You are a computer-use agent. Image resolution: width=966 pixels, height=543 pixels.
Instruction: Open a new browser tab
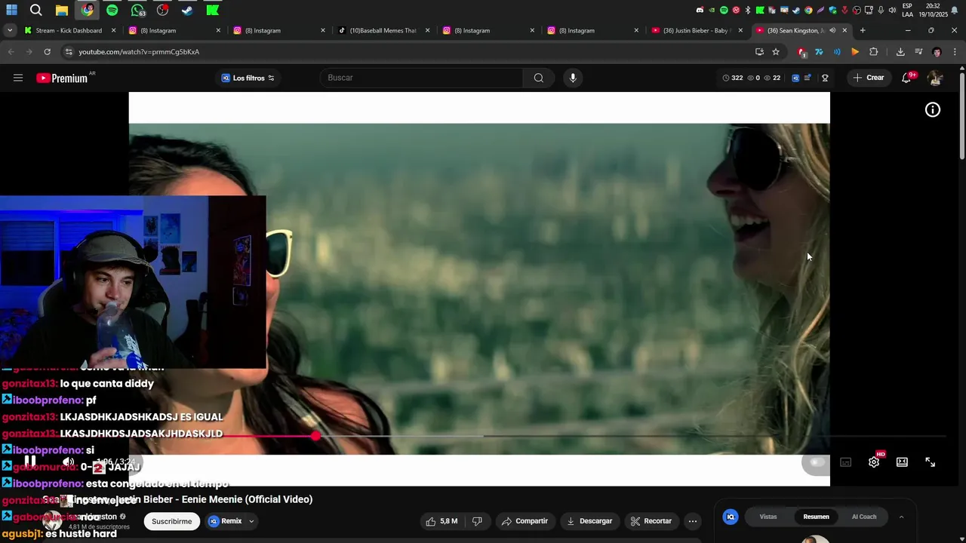point(863,30)
